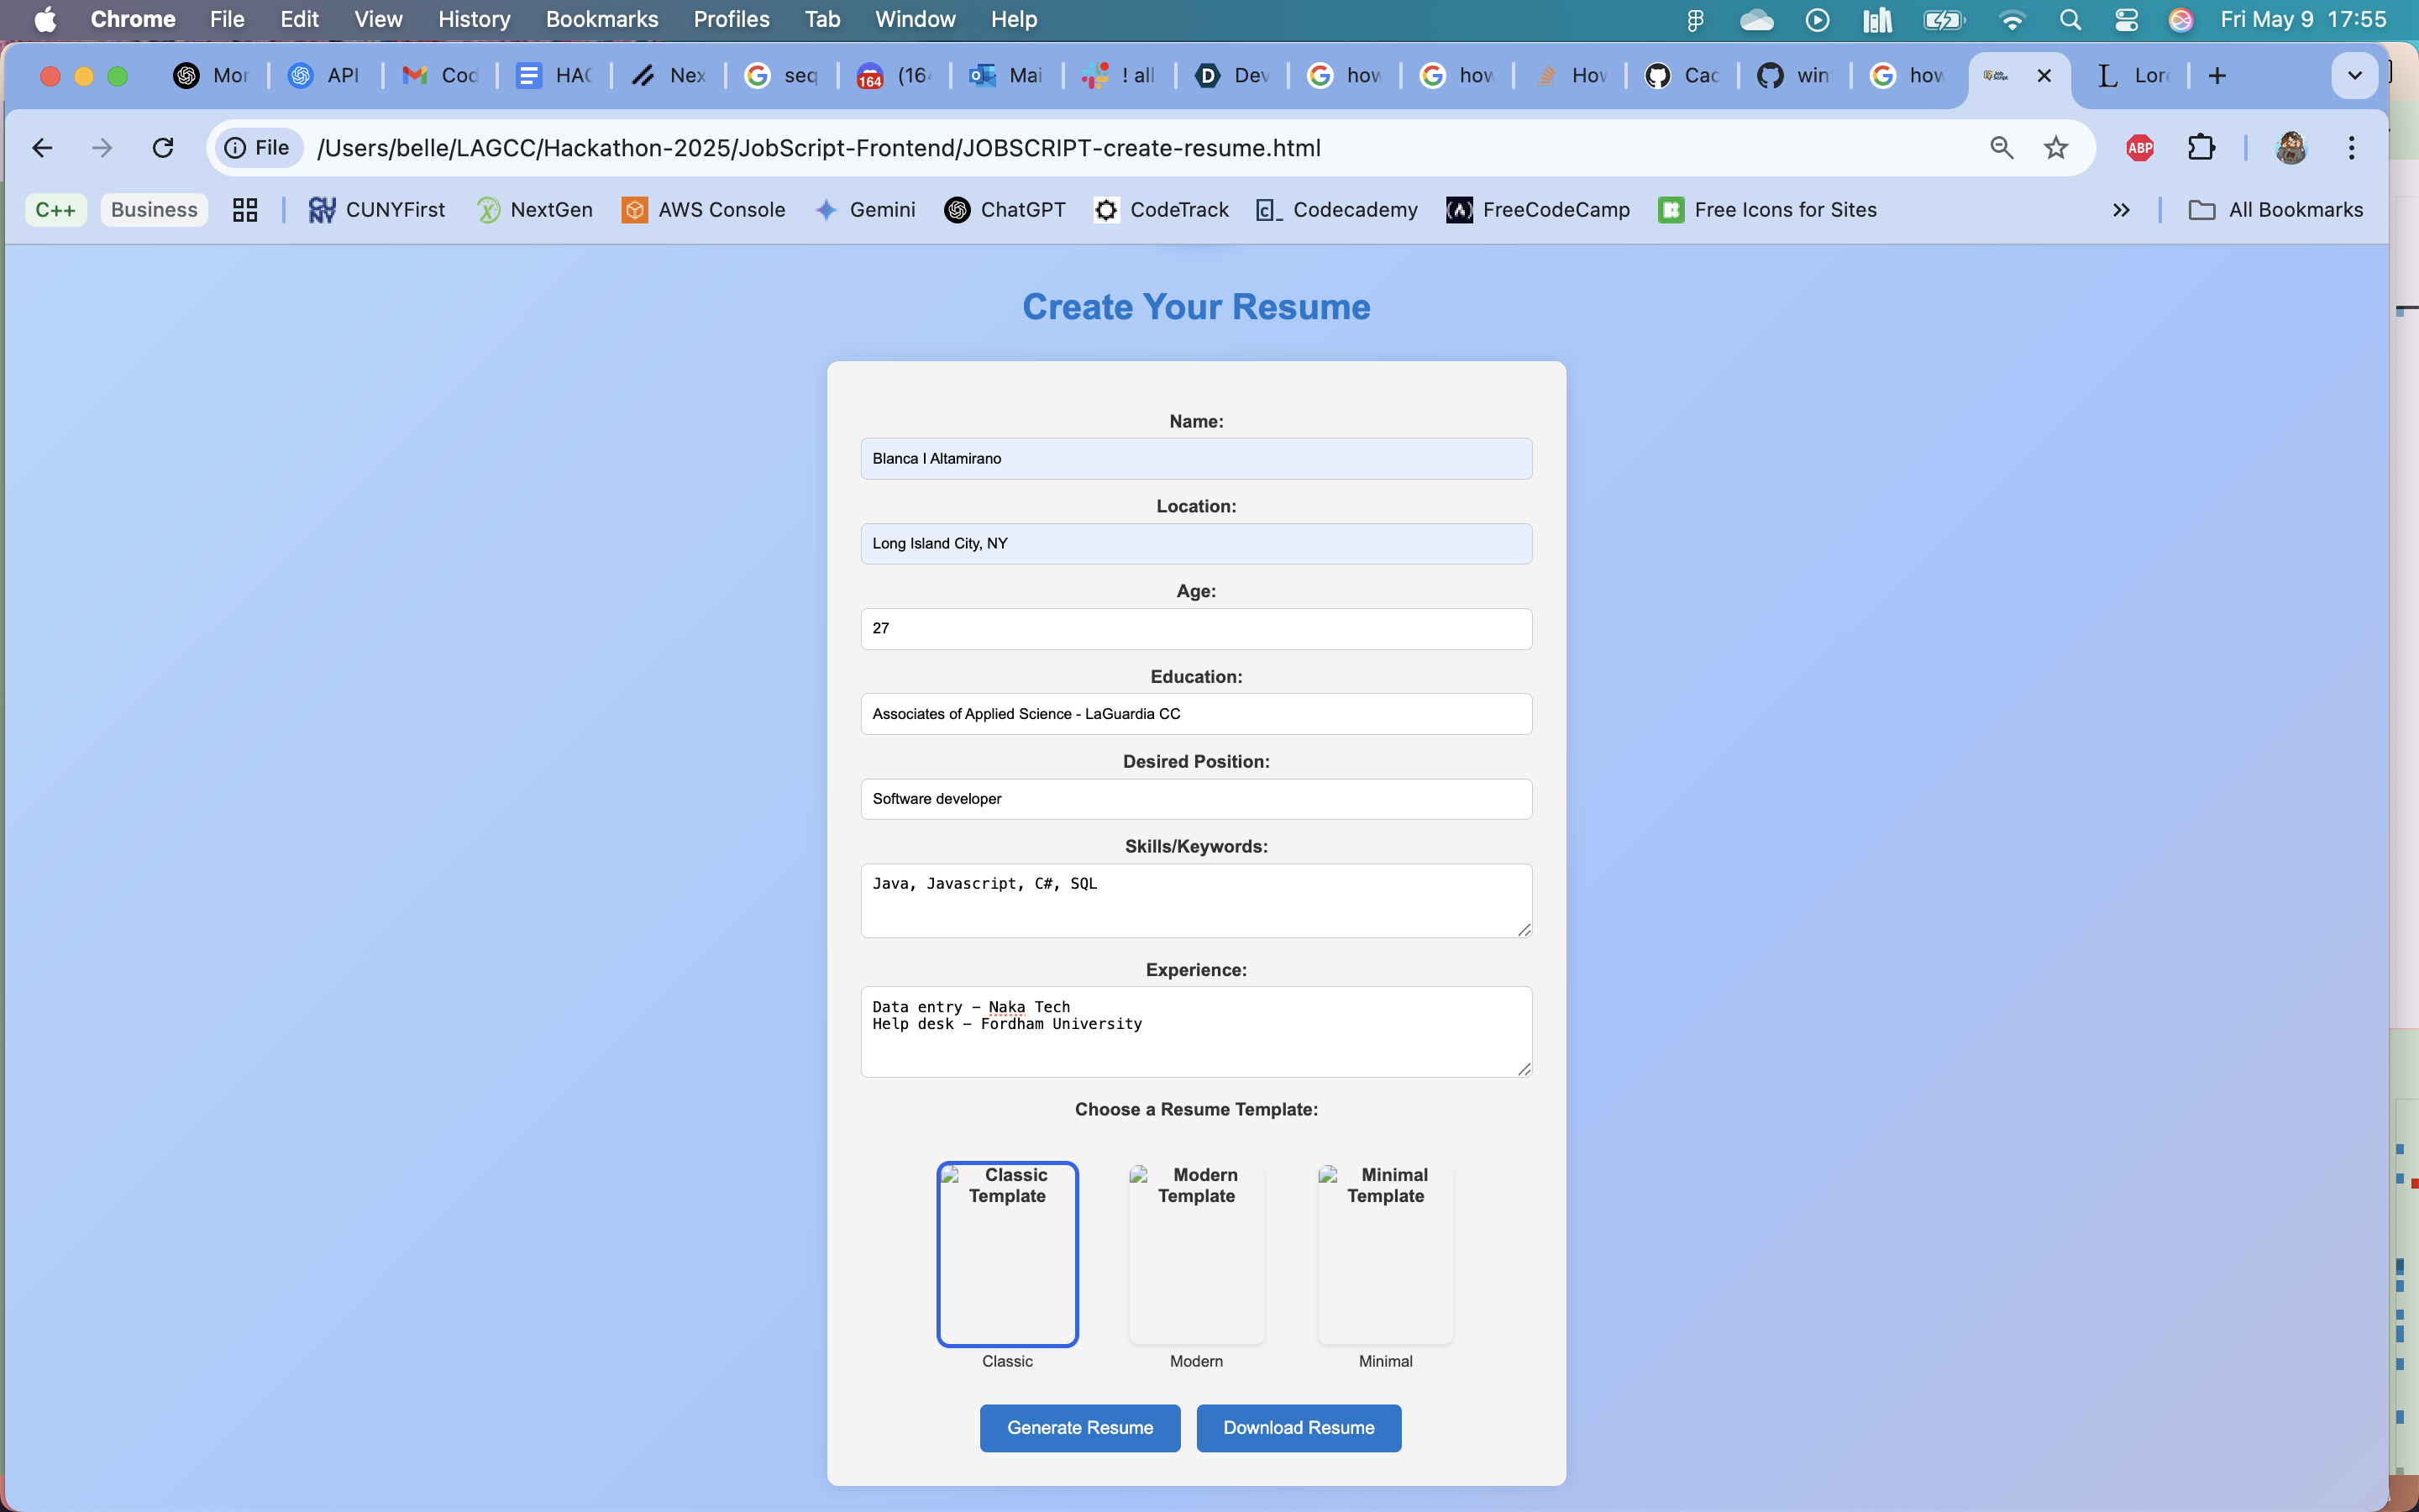Click into the Desired Position field
This screenshot has width=2419, height=1512.
click(x=1195, y=799)
